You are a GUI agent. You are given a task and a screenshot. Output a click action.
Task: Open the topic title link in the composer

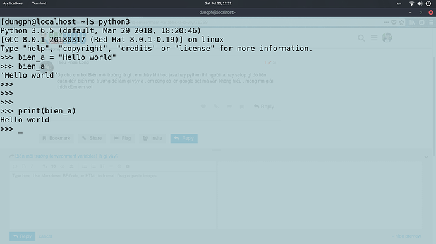pyautogui.click(x=67, y=156)
